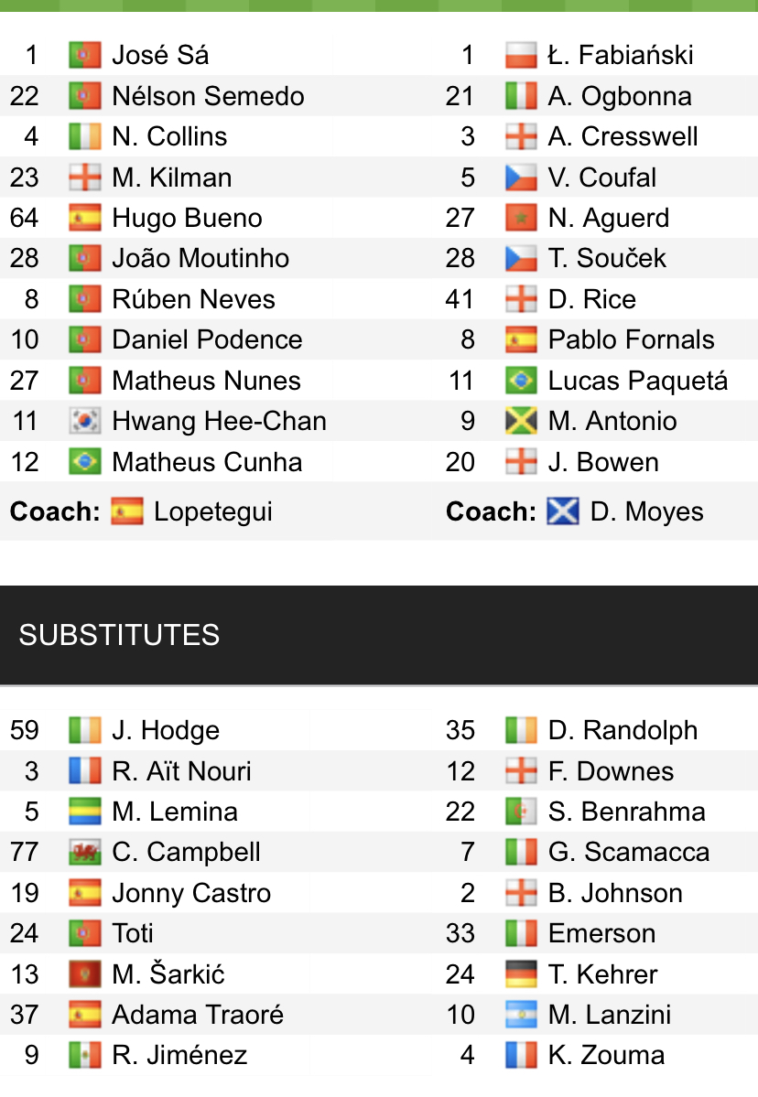Click the Wales flag next to C. Campbell
The height and width of the screenshot is (1097, 758).
(x=85, y=852)
